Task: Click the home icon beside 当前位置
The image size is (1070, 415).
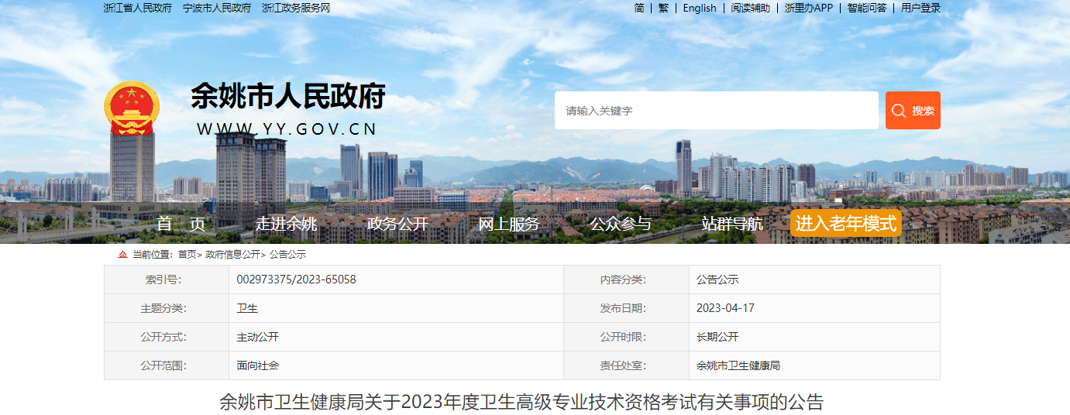Action: [x=122, y=255]
